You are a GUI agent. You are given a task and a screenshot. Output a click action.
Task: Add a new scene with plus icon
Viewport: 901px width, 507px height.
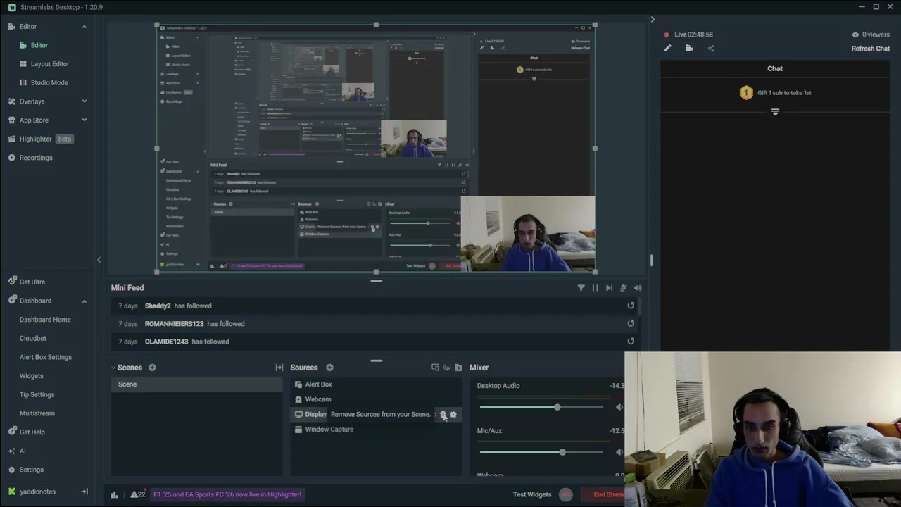152,368
